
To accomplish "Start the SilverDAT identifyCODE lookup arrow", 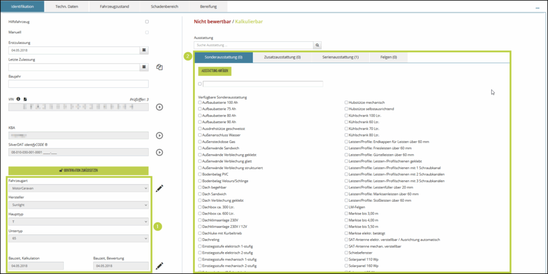I will click(159, 153).
